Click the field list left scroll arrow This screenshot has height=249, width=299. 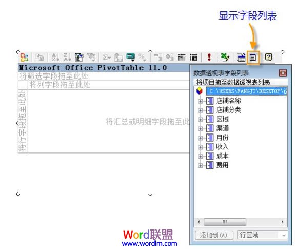tap(198, 222)
